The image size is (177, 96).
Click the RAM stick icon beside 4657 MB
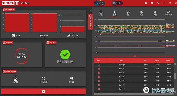click(x=69, y=36)
